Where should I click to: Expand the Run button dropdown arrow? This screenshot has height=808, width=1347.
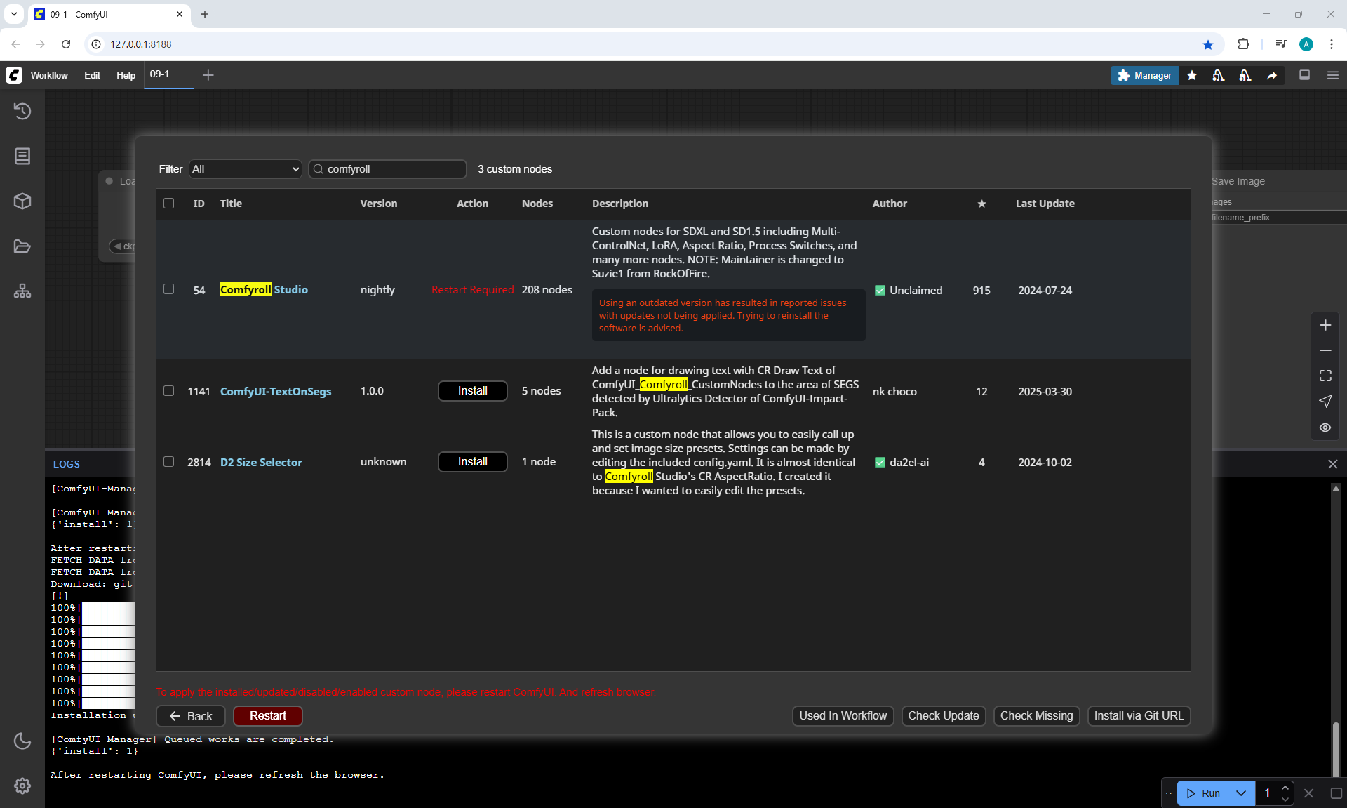click(1240, 793)
